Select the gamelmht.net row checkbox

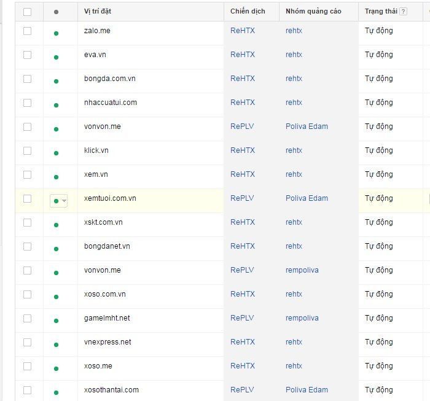27,319
